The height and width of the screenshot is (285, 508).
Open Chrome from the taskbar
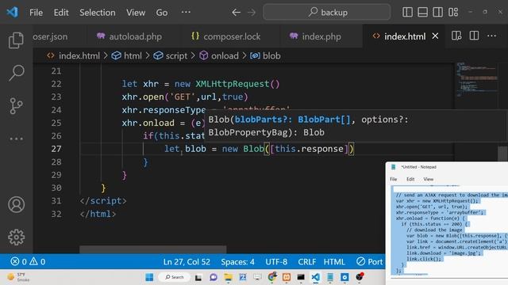tap(272, 277)
